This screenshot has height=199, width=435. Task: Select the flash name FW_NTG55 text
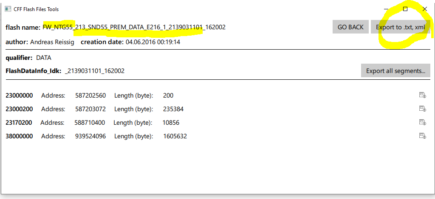pyautogui.click(x=134, y=27)
